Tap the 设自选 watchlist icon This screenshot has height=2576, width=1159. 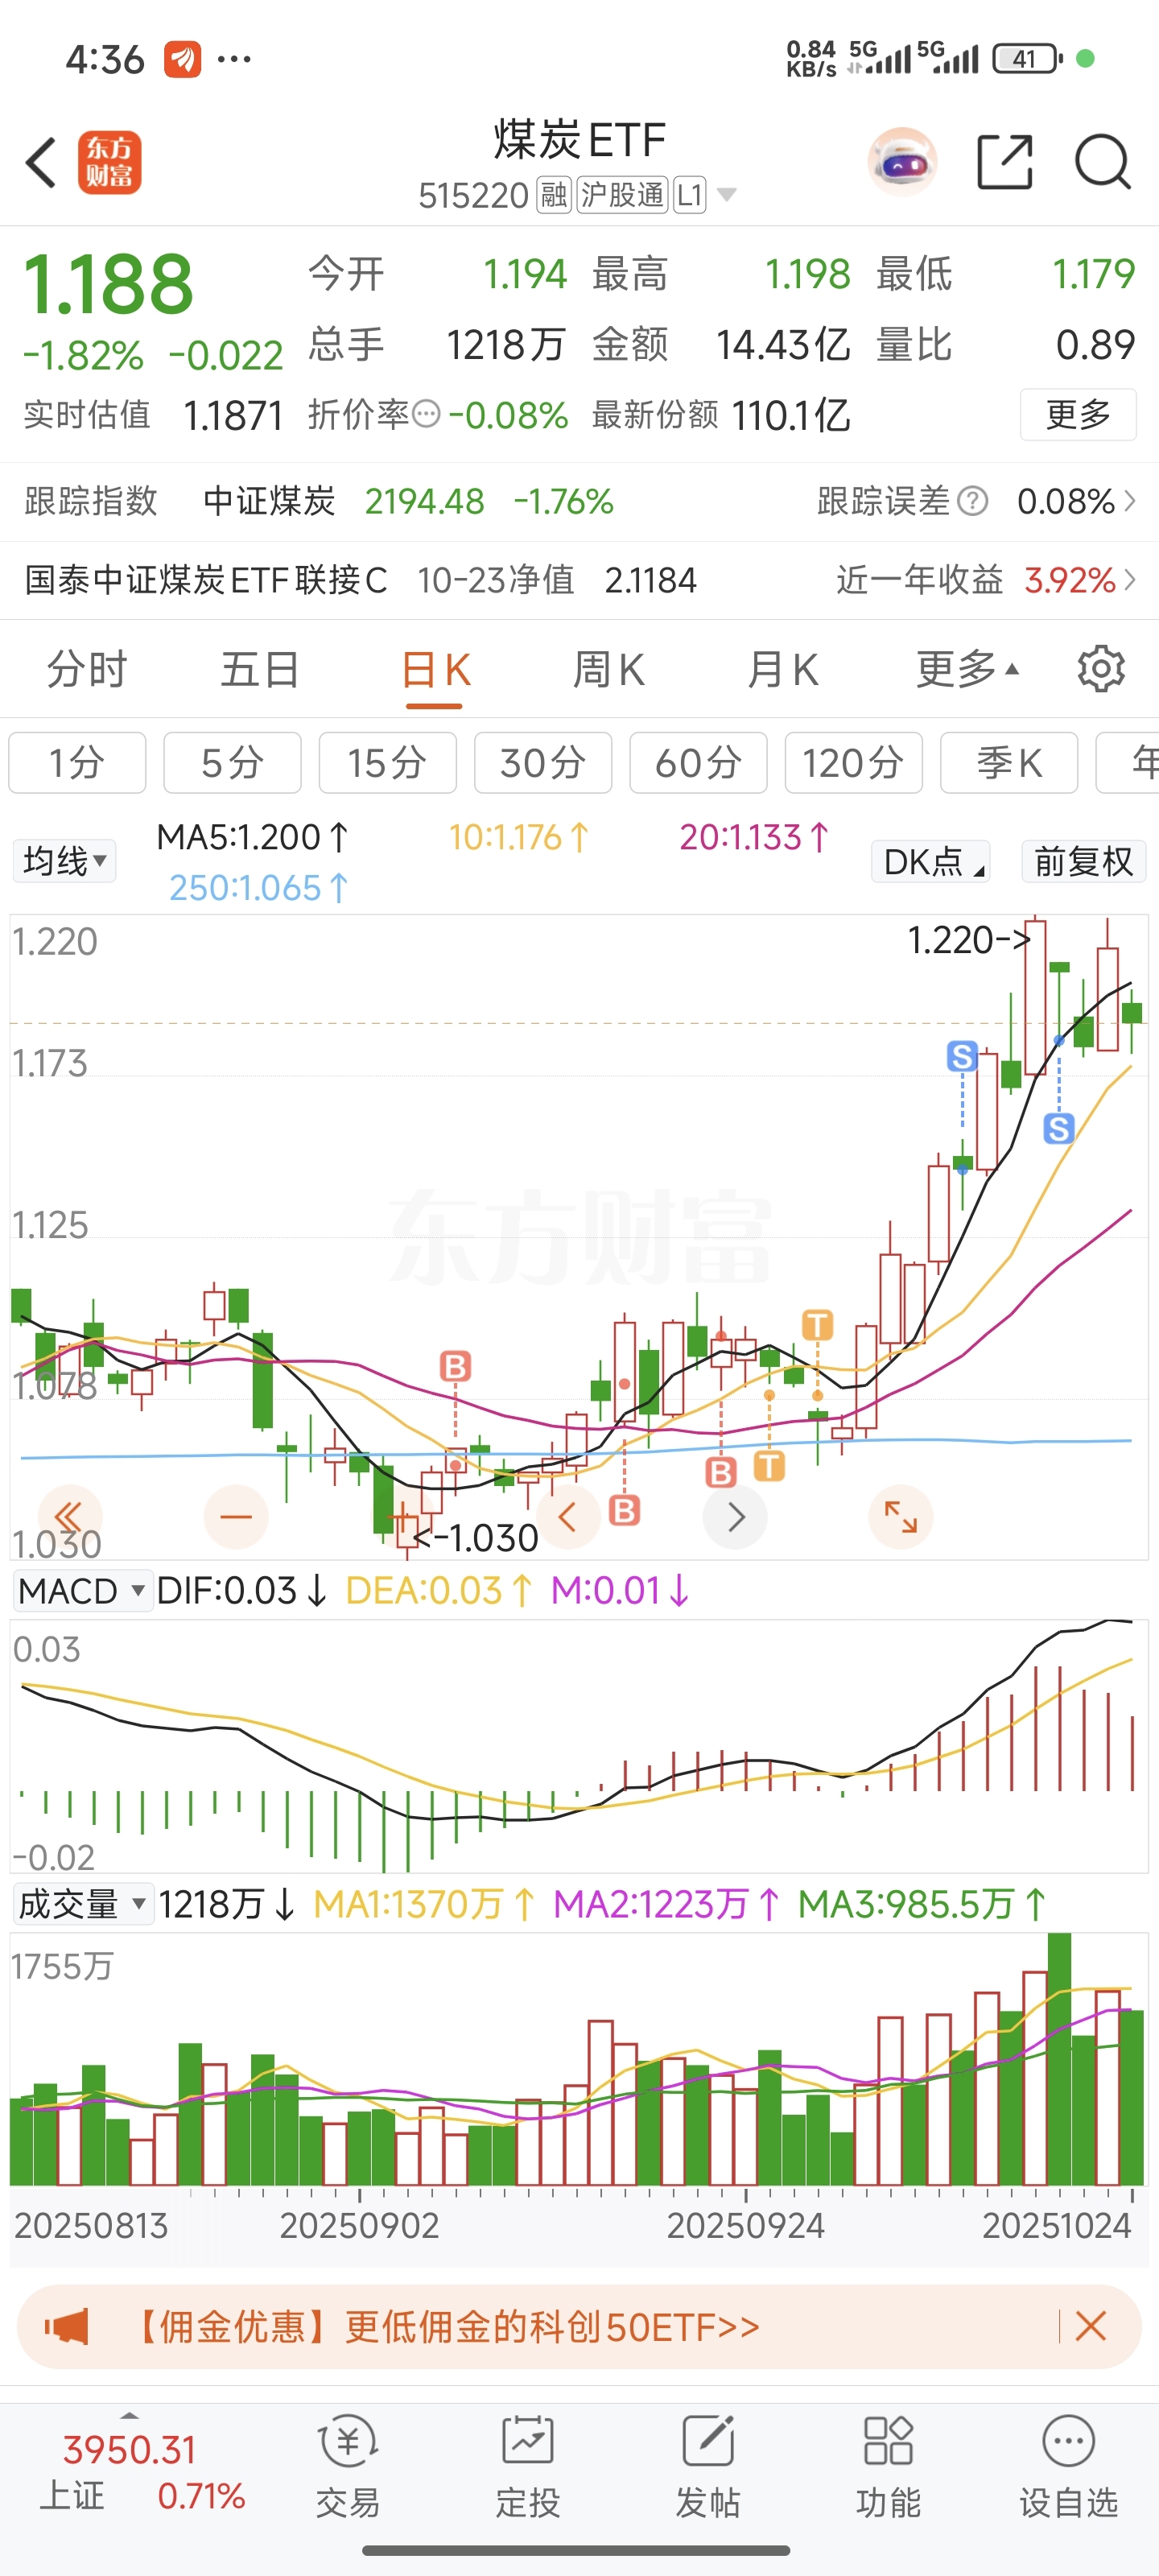click(x=1068, y=2467)
